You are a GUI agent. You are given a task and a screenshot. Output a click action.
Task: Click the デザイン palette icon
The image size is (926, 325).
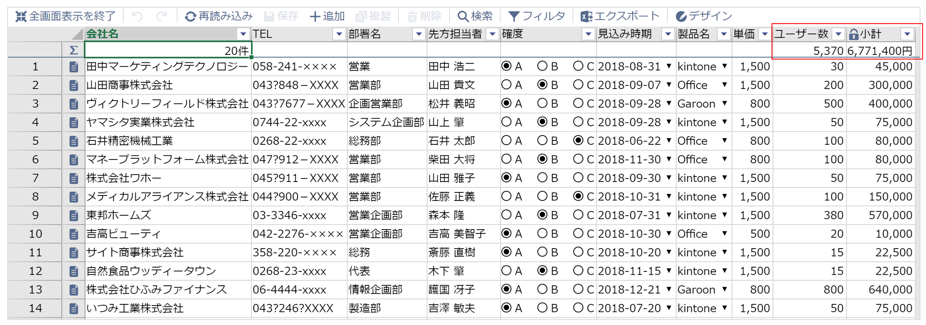[x=681, y=16]
